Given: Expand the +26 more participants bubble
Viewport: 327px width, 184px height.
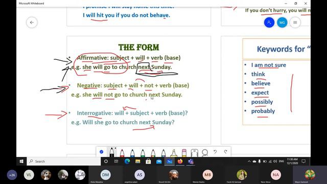Looking at the screenshot, I should (x=12, y=175).
